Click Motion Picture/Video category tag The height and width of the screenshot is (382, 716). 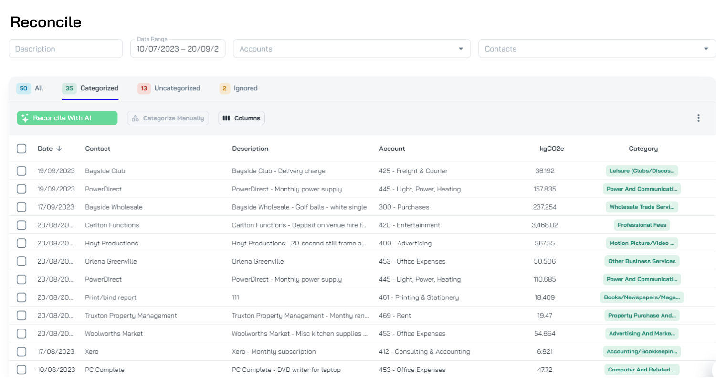point(642,243)
